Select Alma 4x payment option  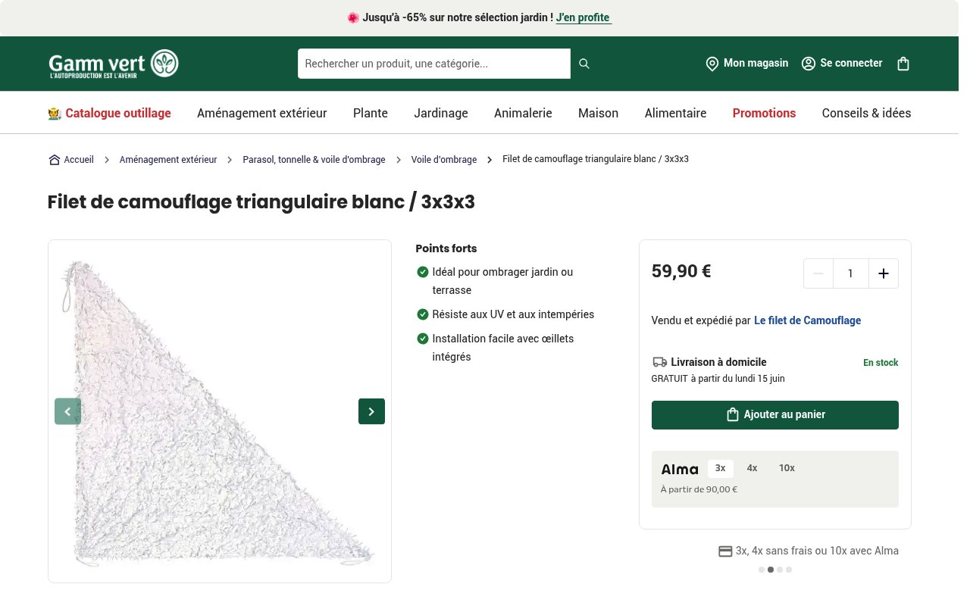753,468
